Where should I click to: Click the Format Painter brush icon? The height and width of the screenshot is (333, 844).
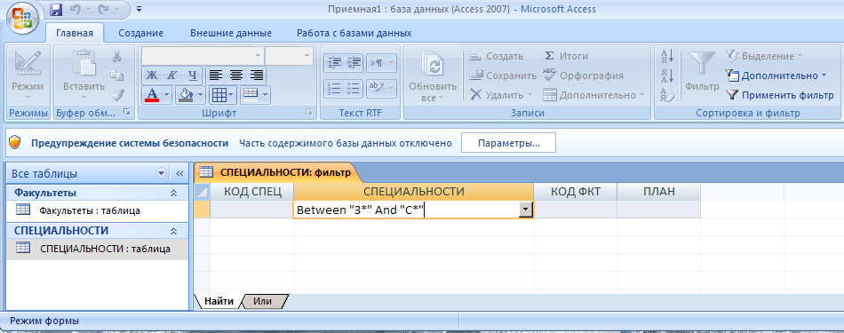pyautogui.click(x=116, y=95)
